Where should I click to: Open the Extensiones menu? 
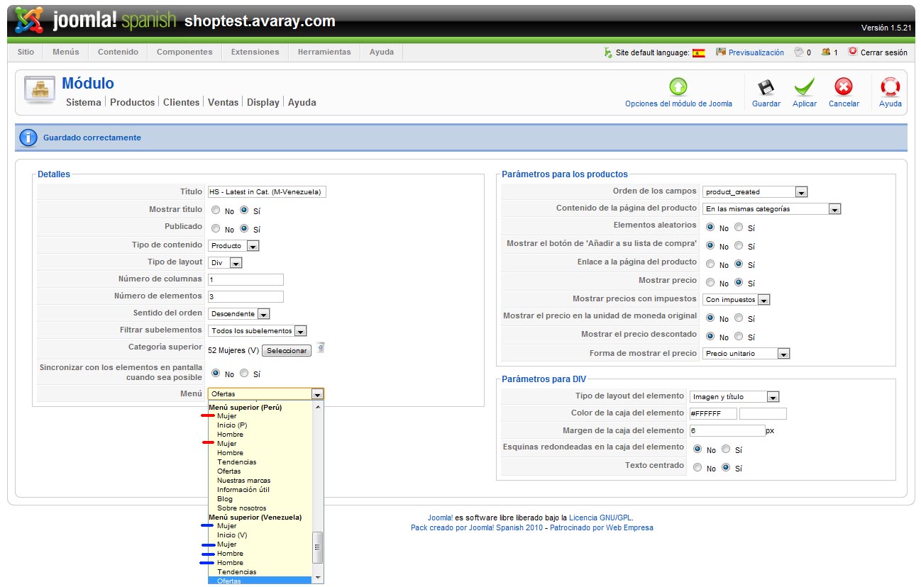(x=255, y=52)
